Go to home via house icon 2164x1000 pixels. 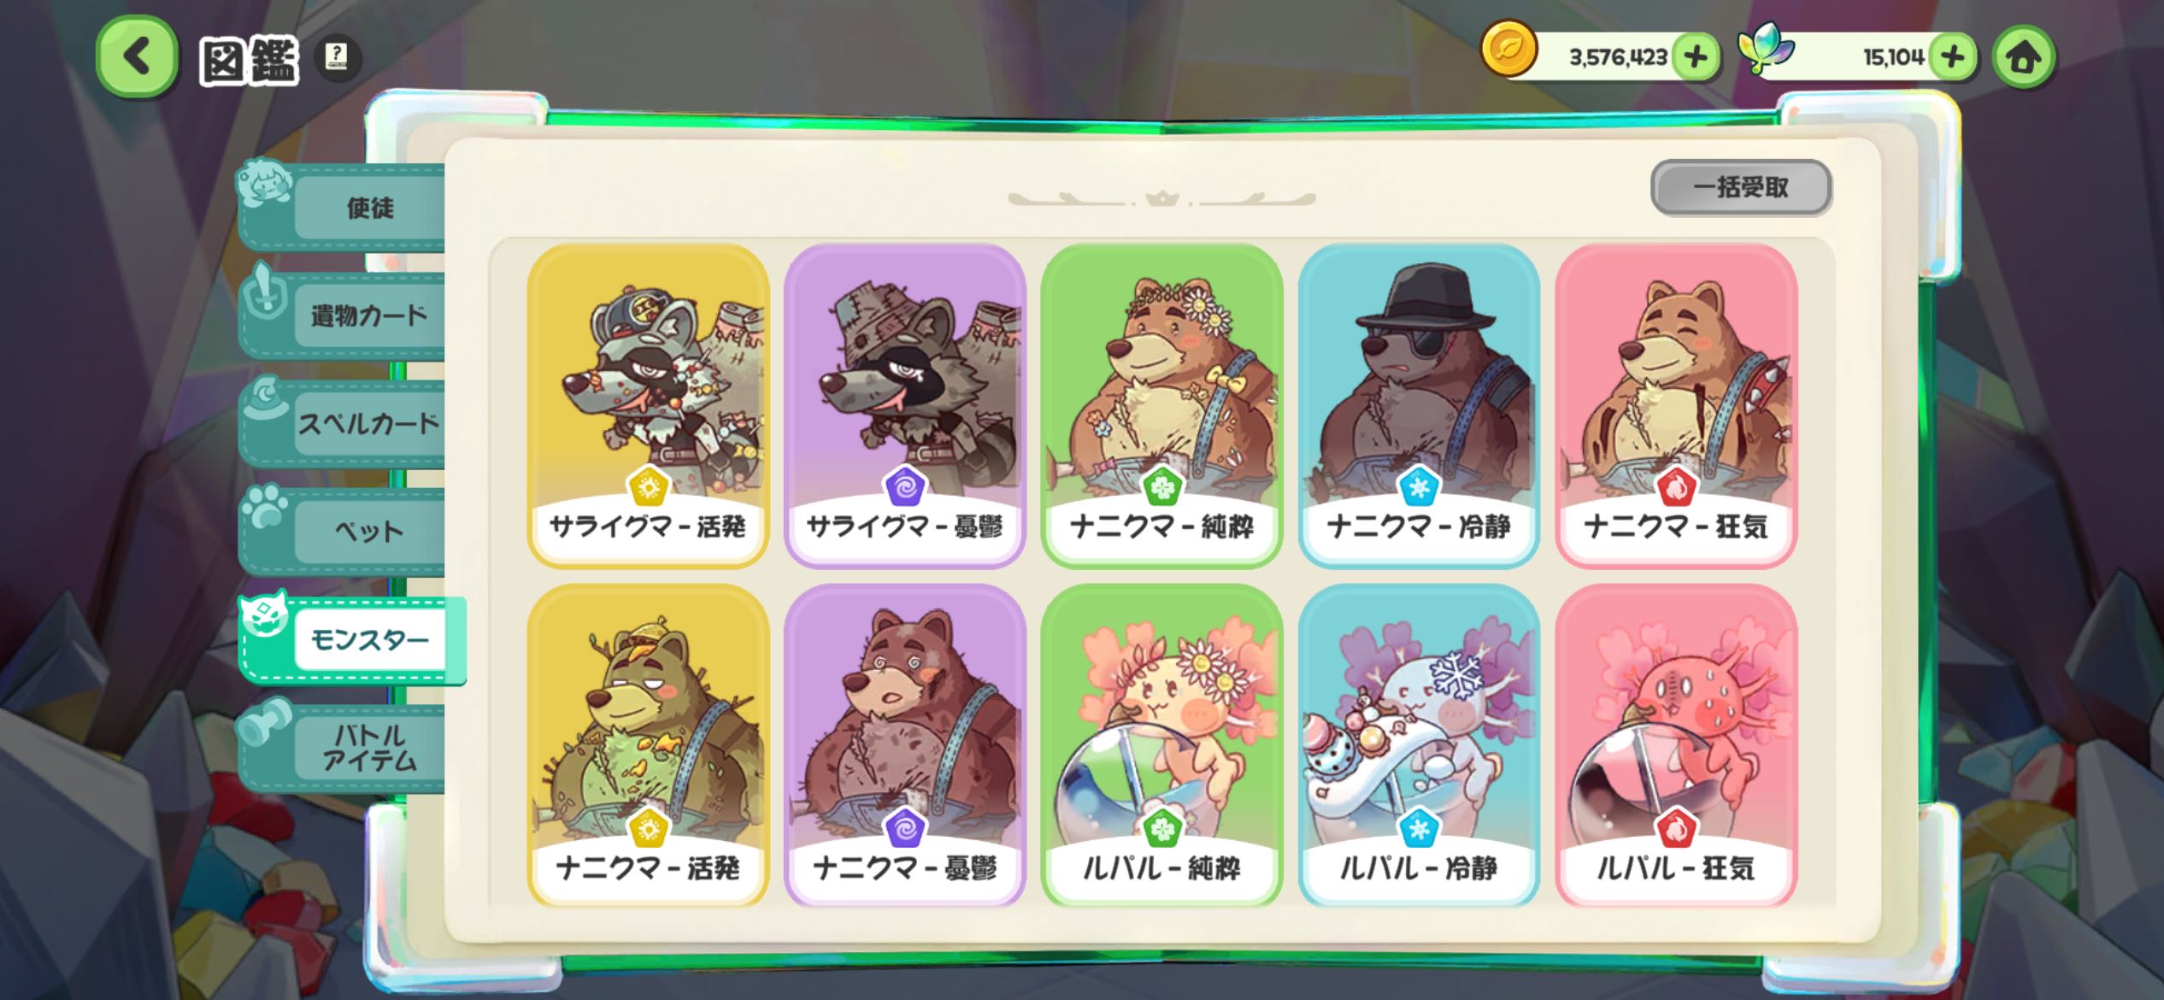pos(2023,57)
